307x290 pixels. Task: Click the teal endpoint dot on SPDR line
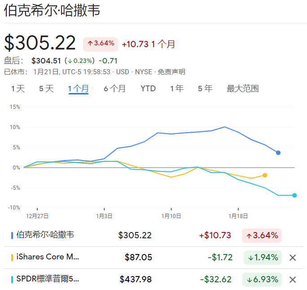click(294, 195)
